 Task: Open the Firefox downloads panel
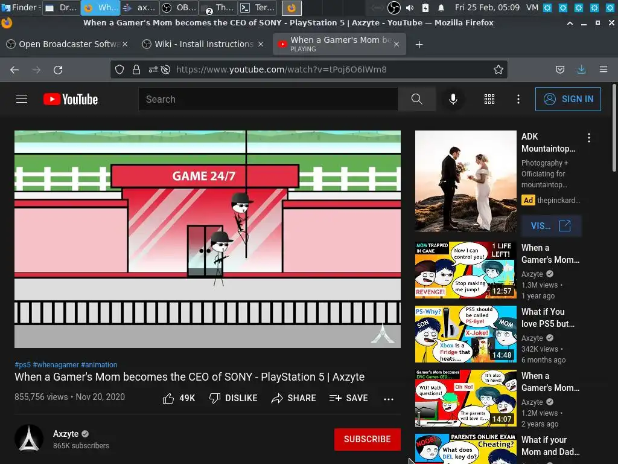click(581, 70)
